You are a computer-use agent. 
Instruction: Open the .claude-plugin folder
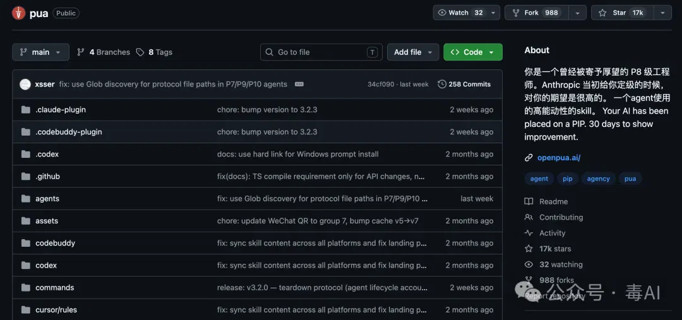(x=61, y=110)
